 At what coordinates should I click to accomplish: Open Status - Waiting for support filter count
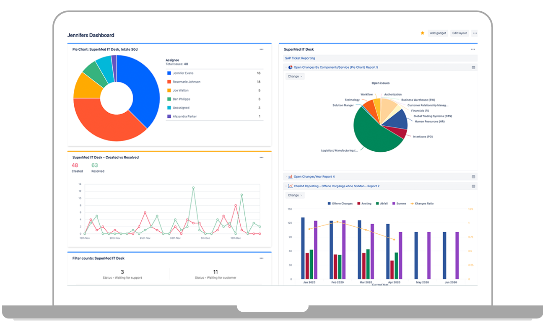click(x=122, y=274)
